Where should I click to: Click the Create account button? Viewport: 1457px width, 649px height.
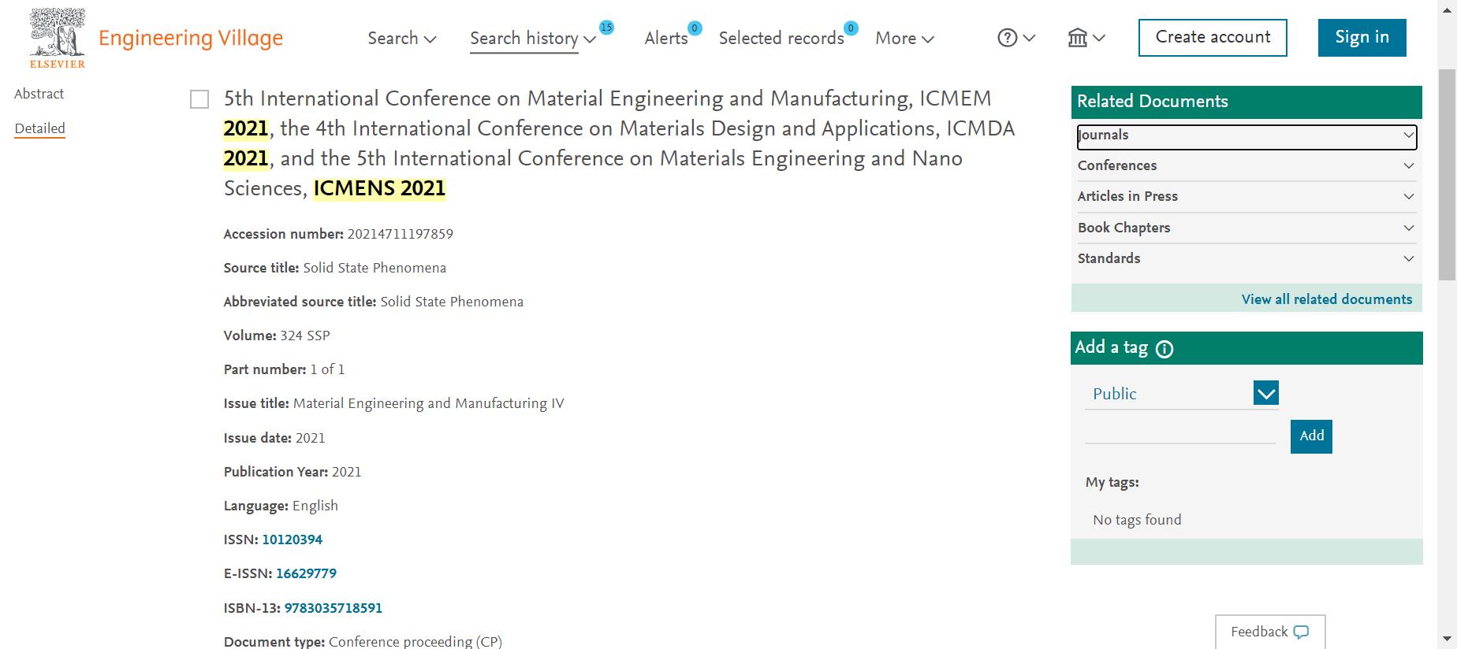pos(1212,38)
